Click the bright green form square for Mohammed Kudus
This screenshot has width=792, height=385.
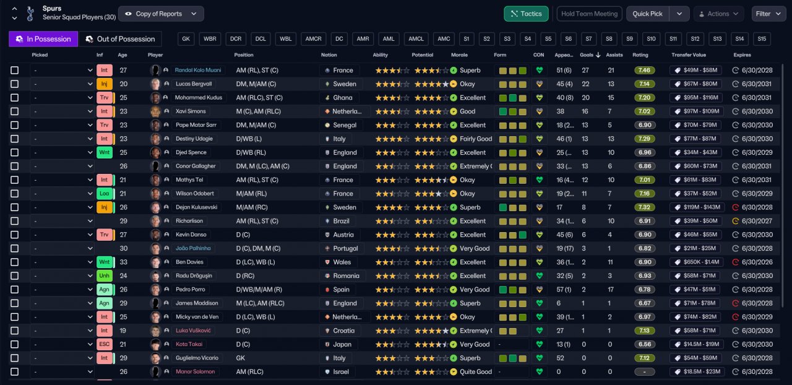(x=513, y=98)
